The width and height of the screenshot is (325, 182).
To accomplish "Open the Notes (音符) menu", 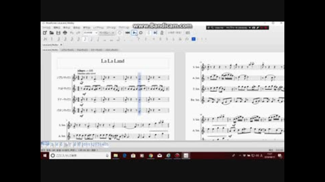I will point(87,27).
